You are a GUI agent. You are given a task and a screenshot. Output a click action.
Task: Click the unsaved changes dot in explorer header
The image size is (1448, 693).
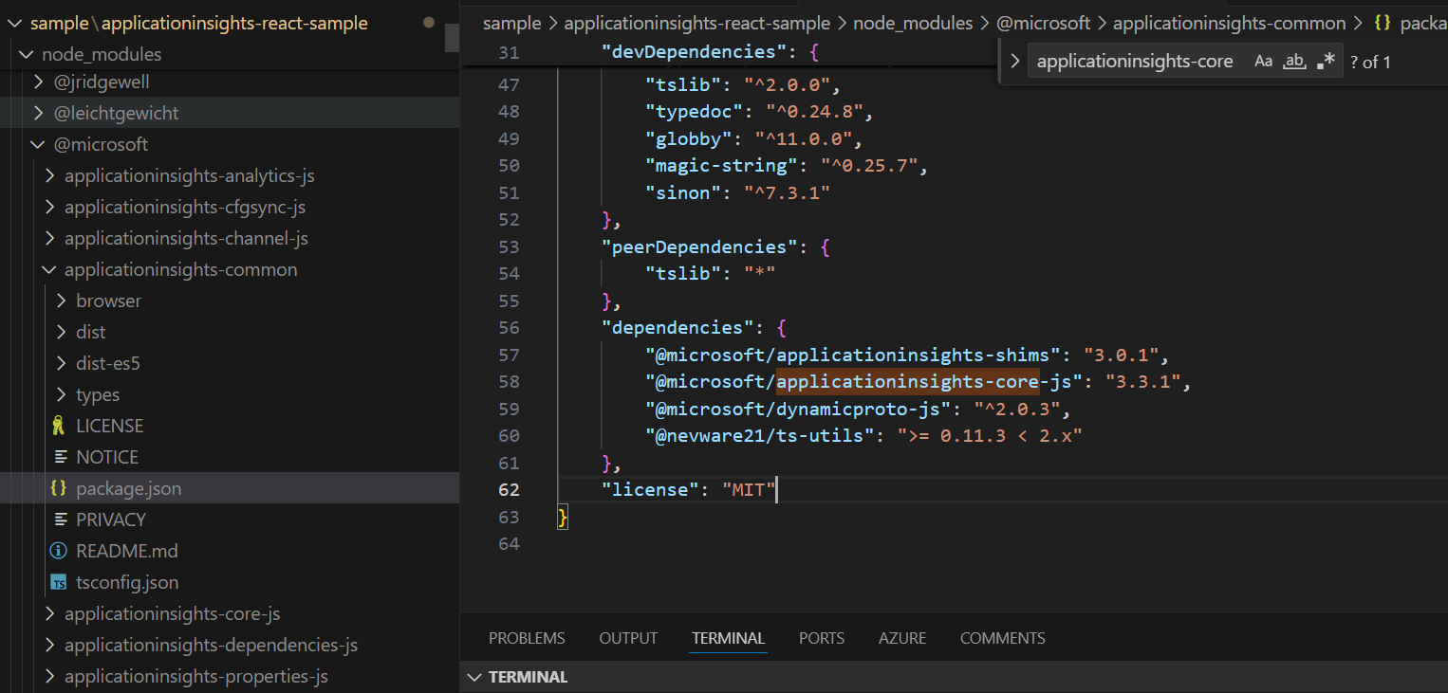429,22
